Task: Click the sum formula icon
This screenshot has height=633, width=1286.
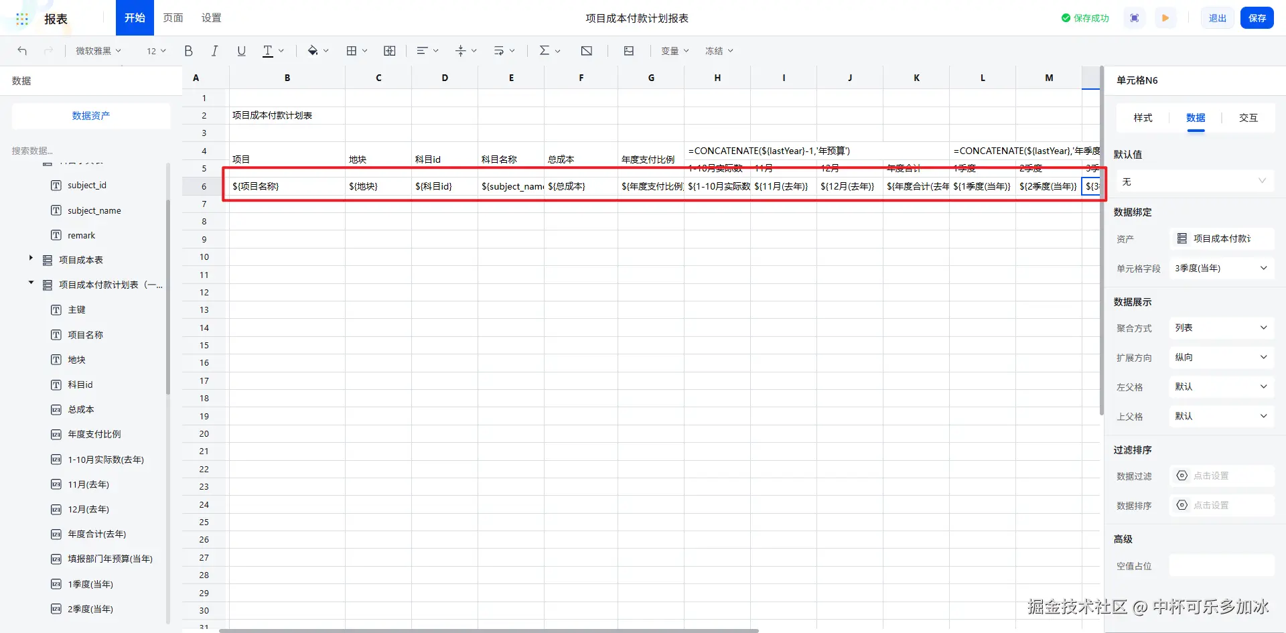Action: [x=544, y=51]
